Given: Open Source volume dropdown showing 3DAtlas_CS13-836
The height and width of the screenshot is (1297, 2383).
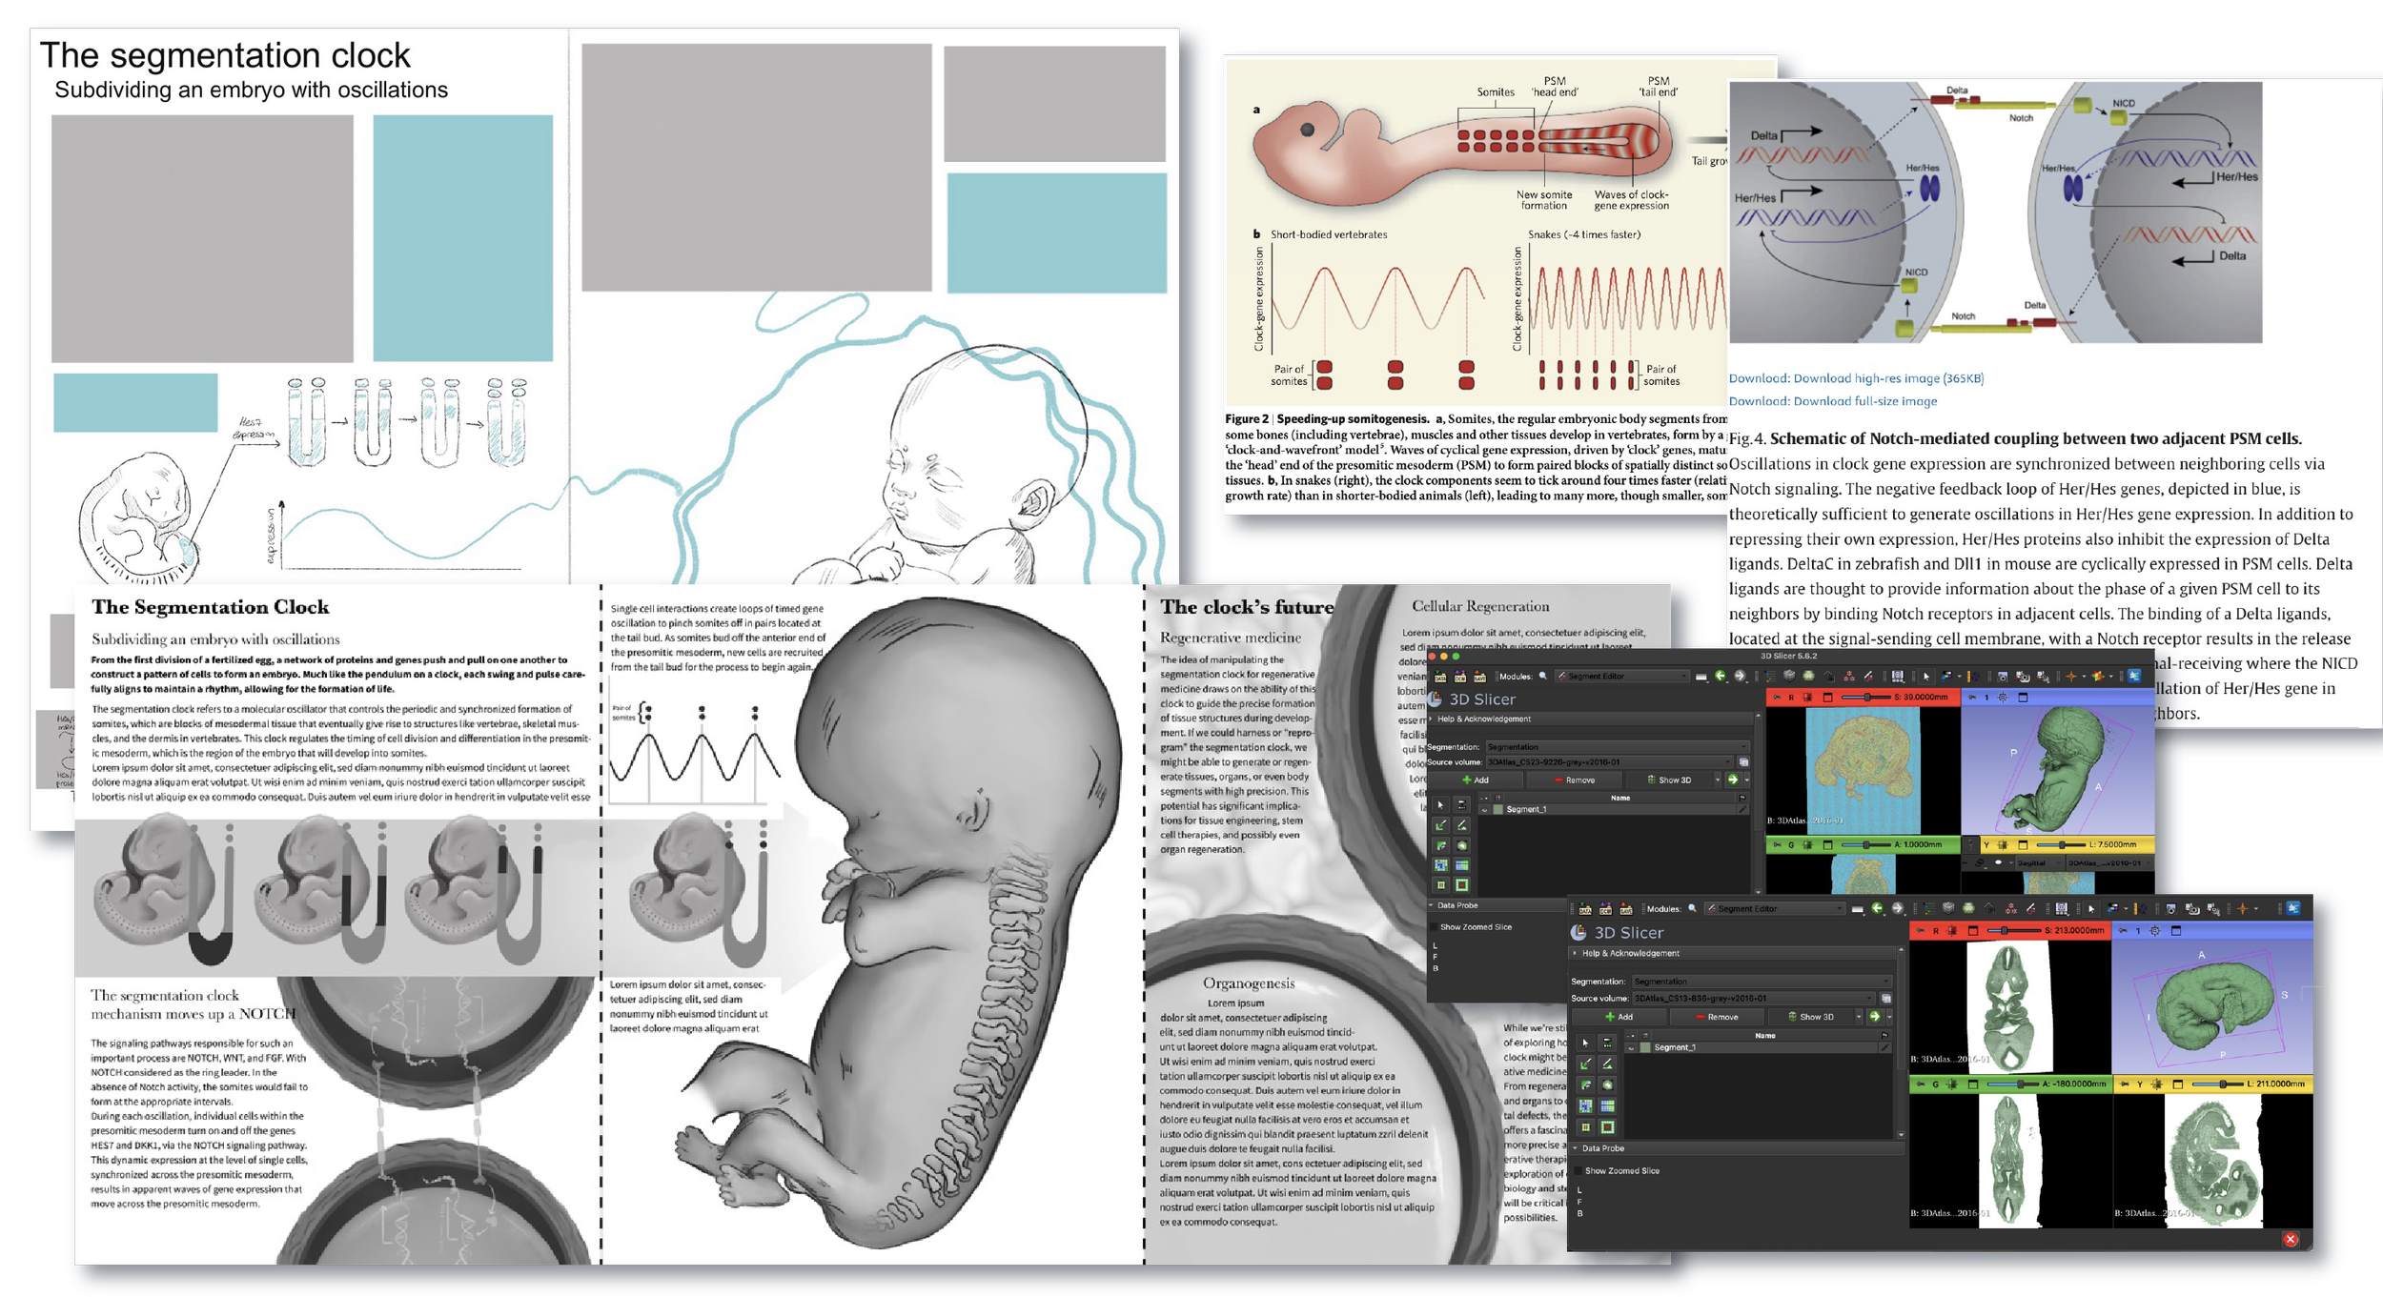Looking at the screenshot, I should coord(1754,998).
